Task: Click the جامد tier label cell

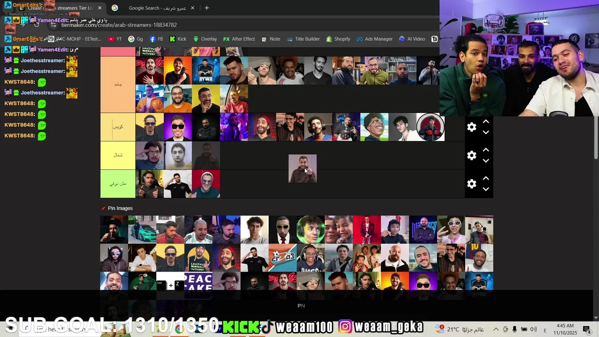Action: pos(118,84)
